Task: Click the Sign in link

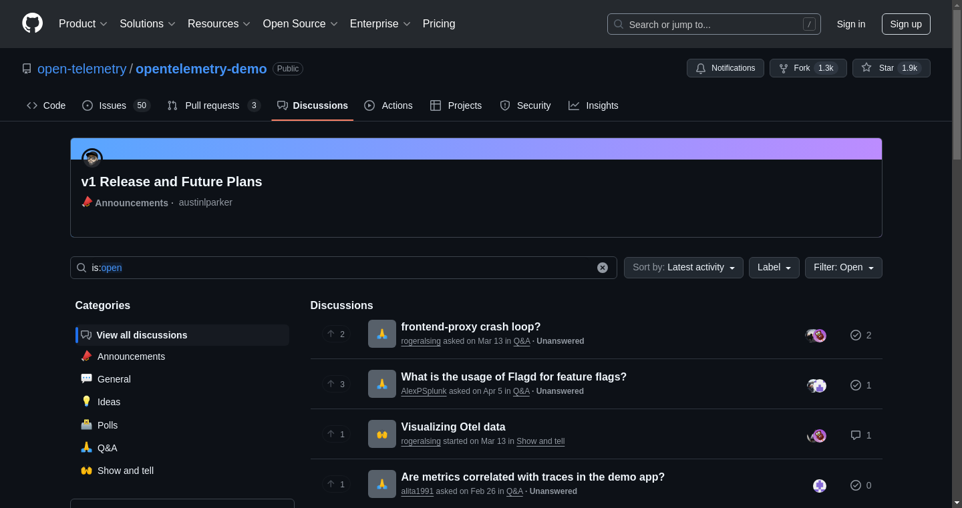Action: click(851, 24)
